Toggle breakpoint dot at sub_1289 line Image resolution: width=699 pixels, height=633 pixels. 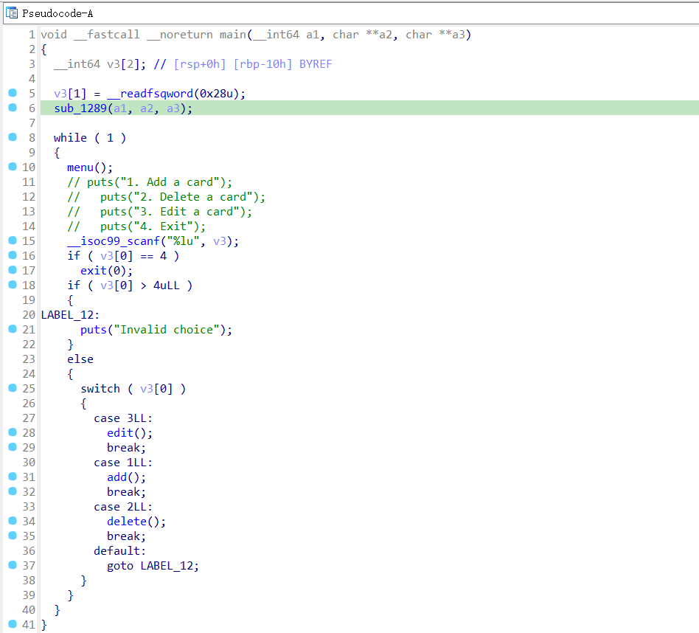[13, 108]
